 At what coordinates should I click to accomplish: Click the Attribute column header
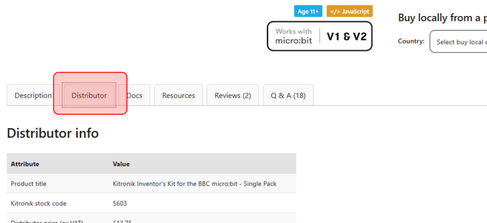pyautogui.click(x=25, y=164)
